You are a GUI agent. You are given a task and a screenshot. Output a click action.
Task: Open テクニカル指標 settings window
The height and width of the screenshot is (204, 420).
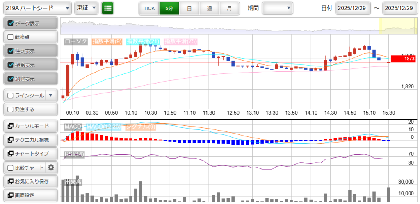(x=29, y=140)
